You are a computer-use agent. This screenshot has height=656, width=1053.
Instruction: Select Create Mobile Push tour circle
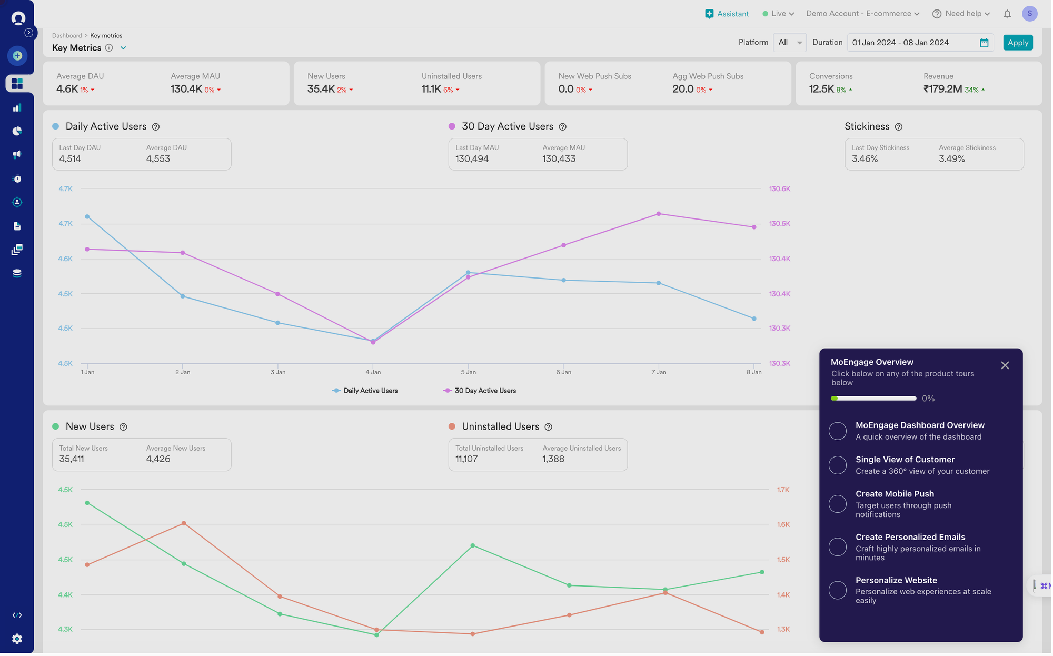tap(838, 504)
